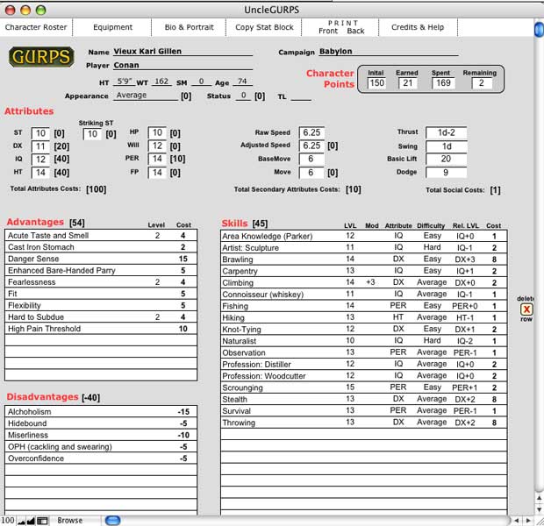The height and width of the screenshot is (526, 544).
Task: Click the Earned points field 21
Action: pyautogui.click(x=407, y=83)
